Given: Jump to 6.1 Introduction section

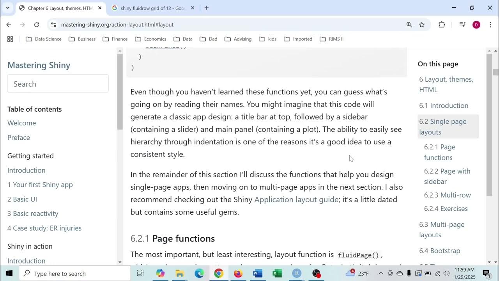Looking at the screenshot, I should [x=444, y=105].
